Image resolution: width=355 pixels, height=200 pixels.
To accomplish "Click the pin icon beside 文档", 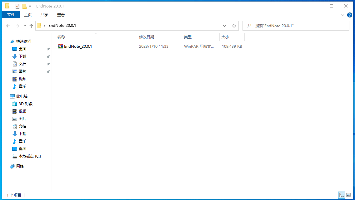I will tap(48, 64).
